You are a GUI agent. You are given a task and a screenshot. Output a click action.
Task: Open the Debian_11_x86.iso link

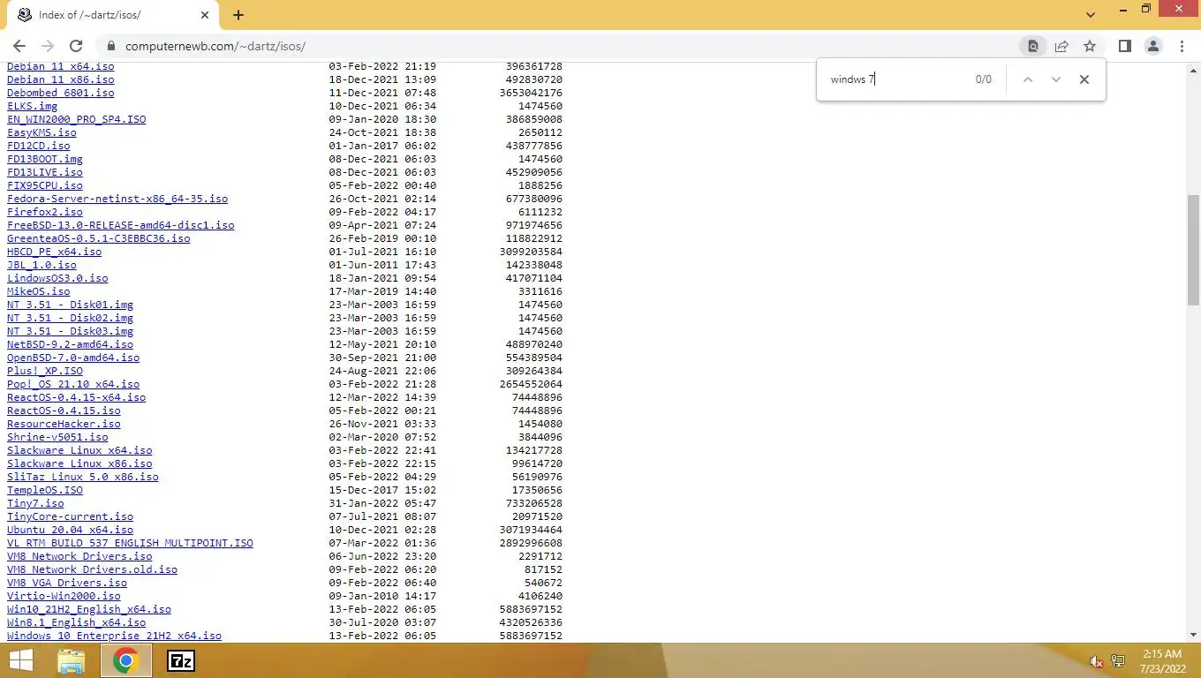coord(60,79)
